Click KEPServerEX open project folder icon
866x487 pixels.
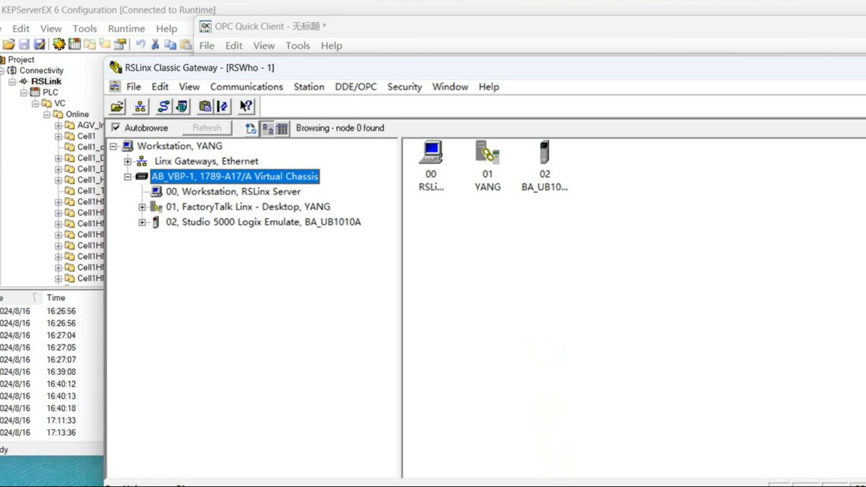click(x=8, y=44)
